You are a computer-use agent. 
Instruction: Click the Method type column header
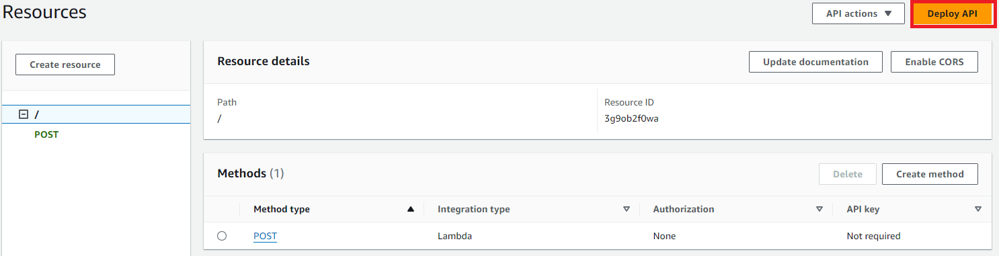[x=282, y=209]
